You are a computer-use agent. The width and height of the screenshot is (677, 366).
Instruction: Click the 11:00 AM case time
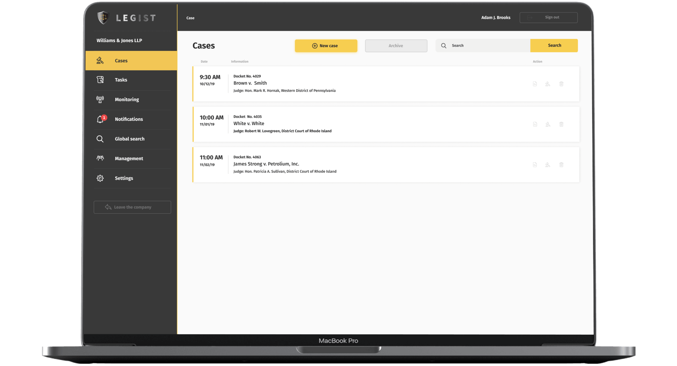[211, 157]
